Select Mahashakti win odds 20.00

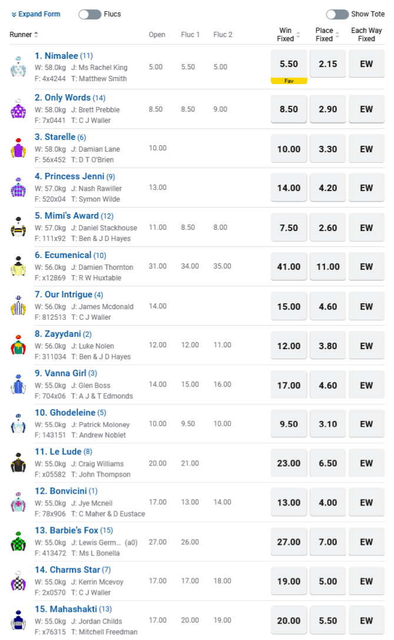(x=289, y=621)
